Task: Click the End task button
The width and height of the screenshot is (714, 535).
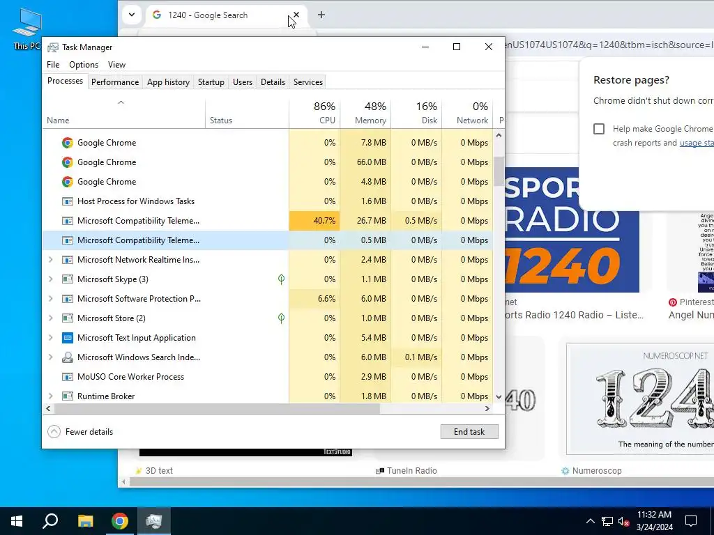Action: pyautogui.click(x=469, y=432)
